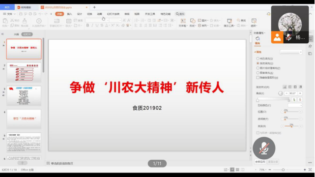
Task: Enable the hide background graphics checkbox
Action: 258,78
